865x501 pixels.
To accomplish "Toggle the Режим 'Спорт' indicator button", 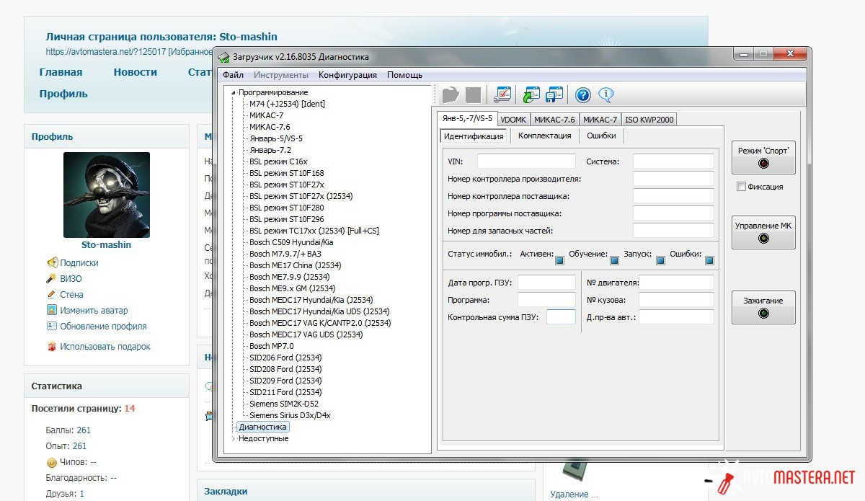I will [763, 157].
